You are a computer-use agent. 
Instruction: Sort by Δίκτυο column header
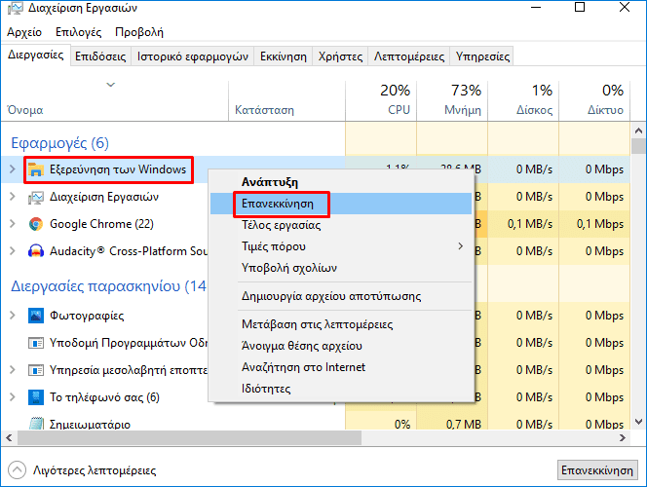pyautogui.click(x=594, y=101)
